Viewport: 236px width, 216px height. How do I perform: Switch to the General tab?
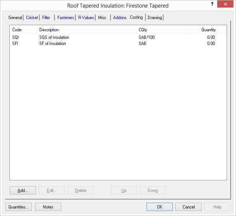[x=15, y=18]
